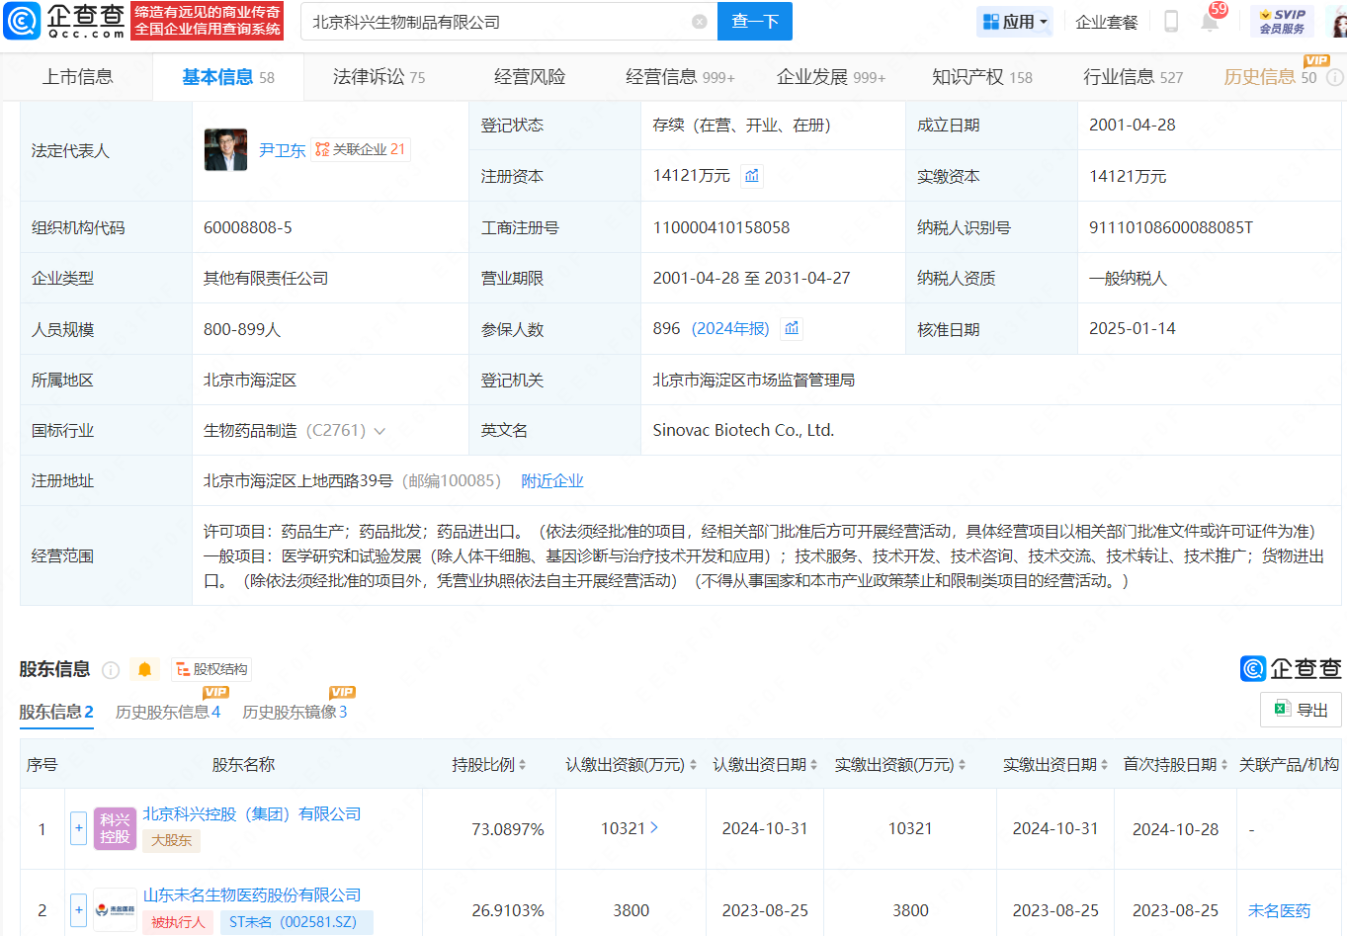Open the 附近企业 nearby companies link
The image size is (1347, 936).
551,481
